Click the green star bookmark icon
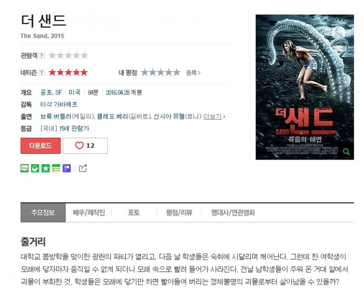 pos(46,168)
